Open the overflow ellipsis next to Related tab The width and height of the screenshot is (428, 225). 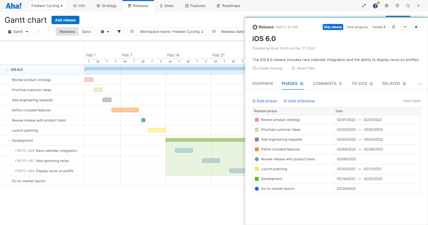(420, 84)
